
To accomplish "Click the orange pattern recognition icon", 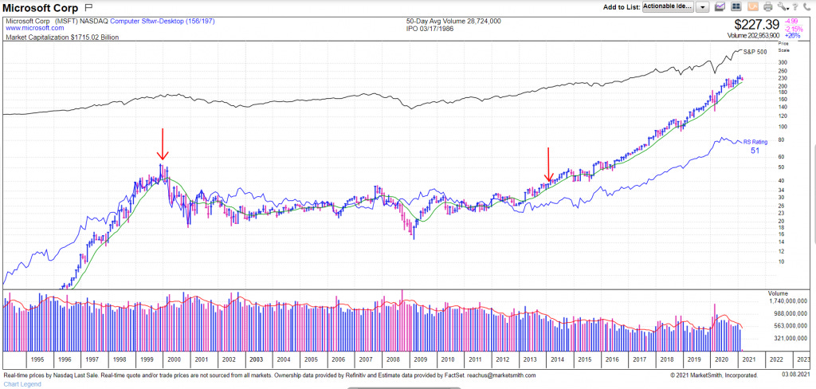I will coord(752,6).
